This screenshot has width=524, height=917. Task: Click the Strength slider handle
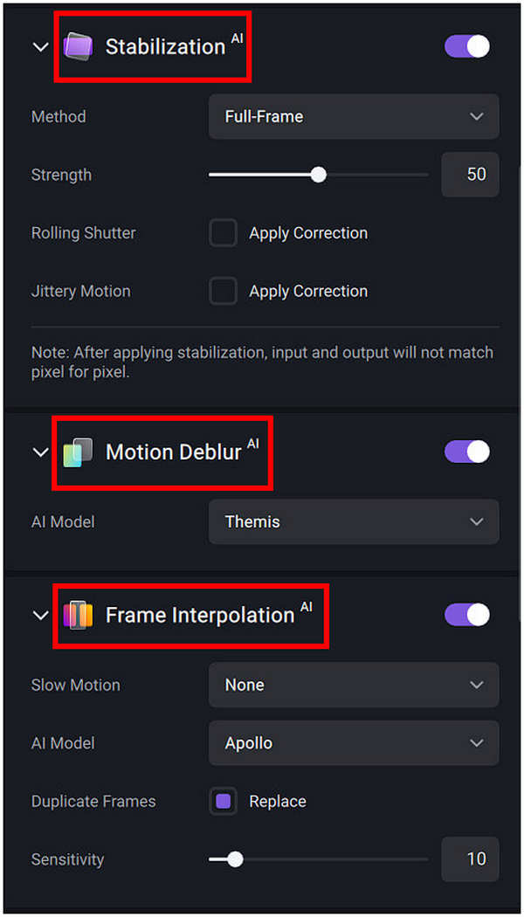pyautogui.click(x=318, y=175)
